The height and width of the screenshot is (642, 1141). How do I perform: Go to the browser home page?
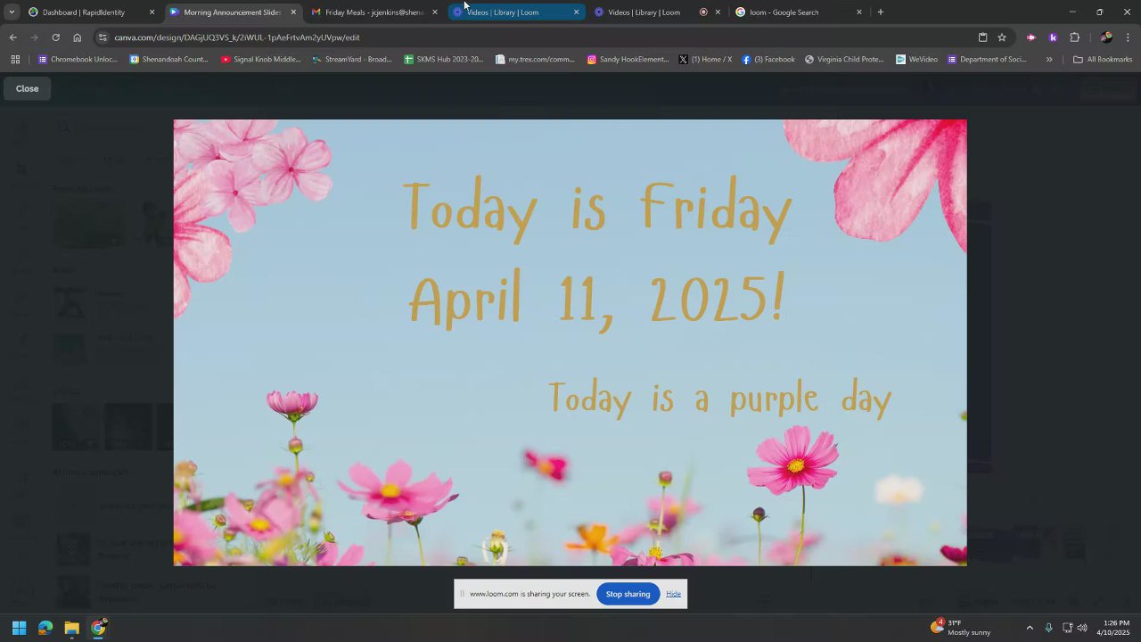coord(77,37)
